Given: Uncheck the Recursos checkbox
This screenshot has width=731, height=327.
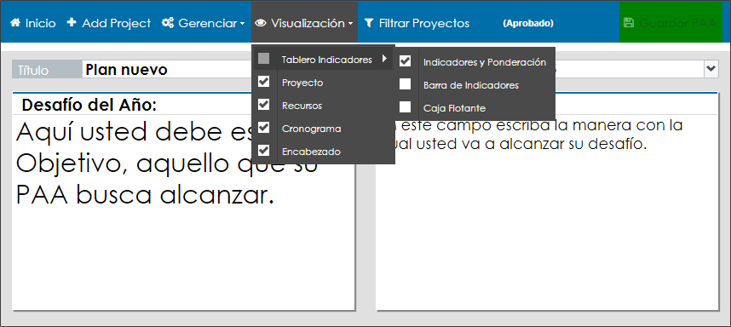Looking at the screenshot, I should tap(264, 105).
